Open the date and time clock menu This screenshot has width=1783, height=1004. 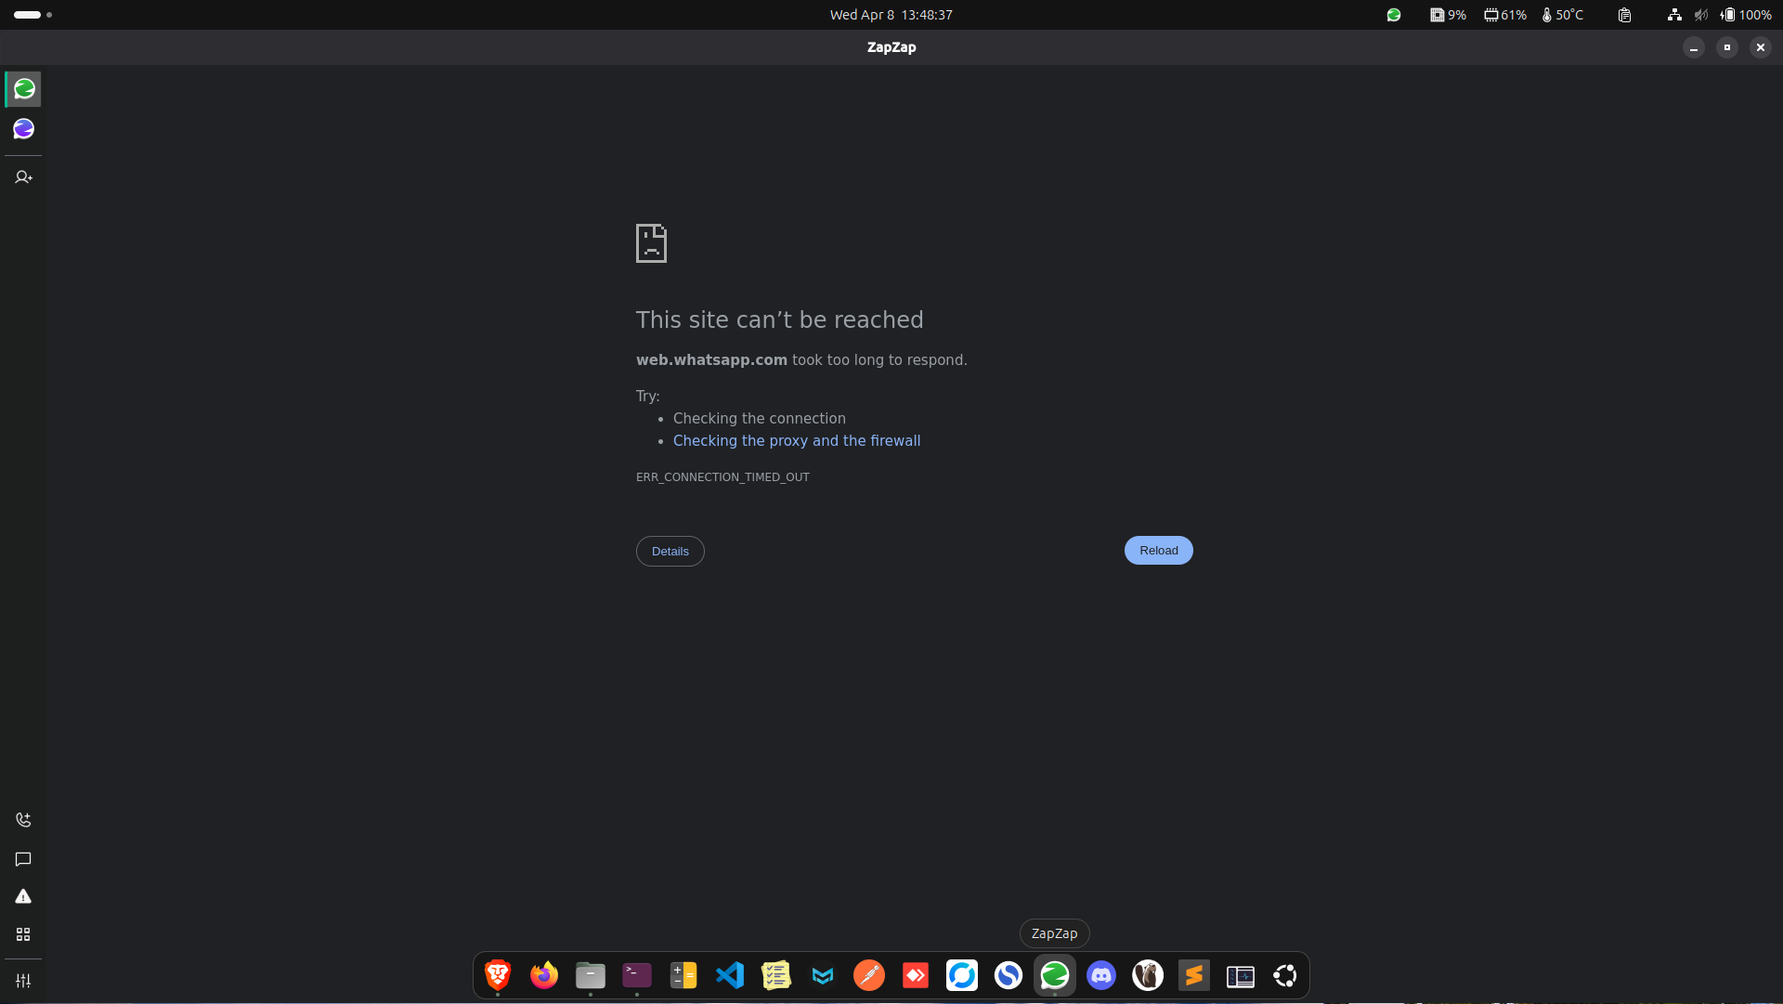(891, 15)
